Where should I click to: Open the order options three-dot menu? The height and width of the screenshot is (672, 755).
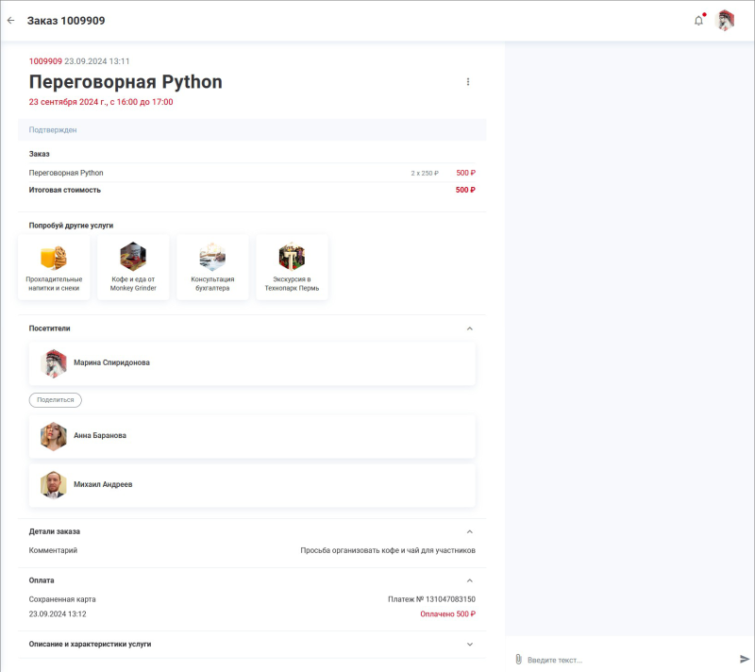point(468,82)
